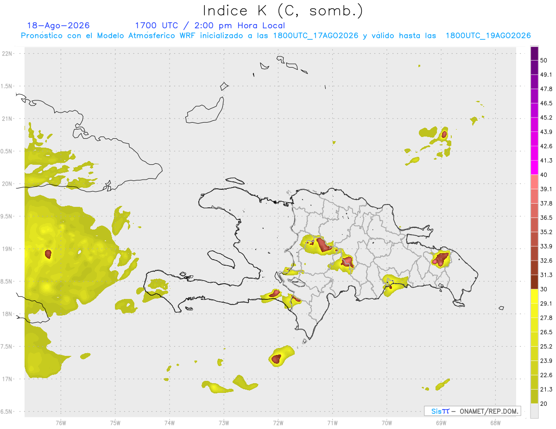The width and height of the screenshot is (556, 429).
Task: Click the '36.5' color scale label
Action: [546, 218]
